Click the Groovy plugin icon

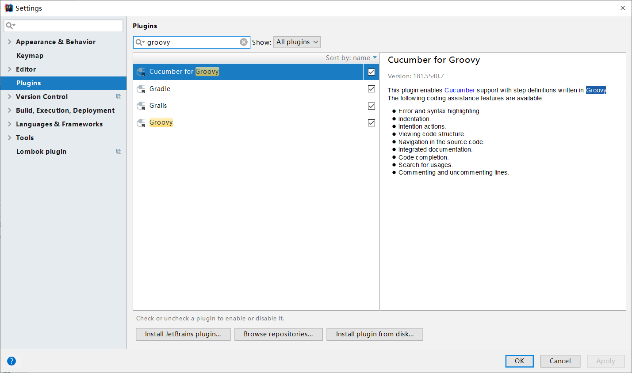tap(141, 123)
